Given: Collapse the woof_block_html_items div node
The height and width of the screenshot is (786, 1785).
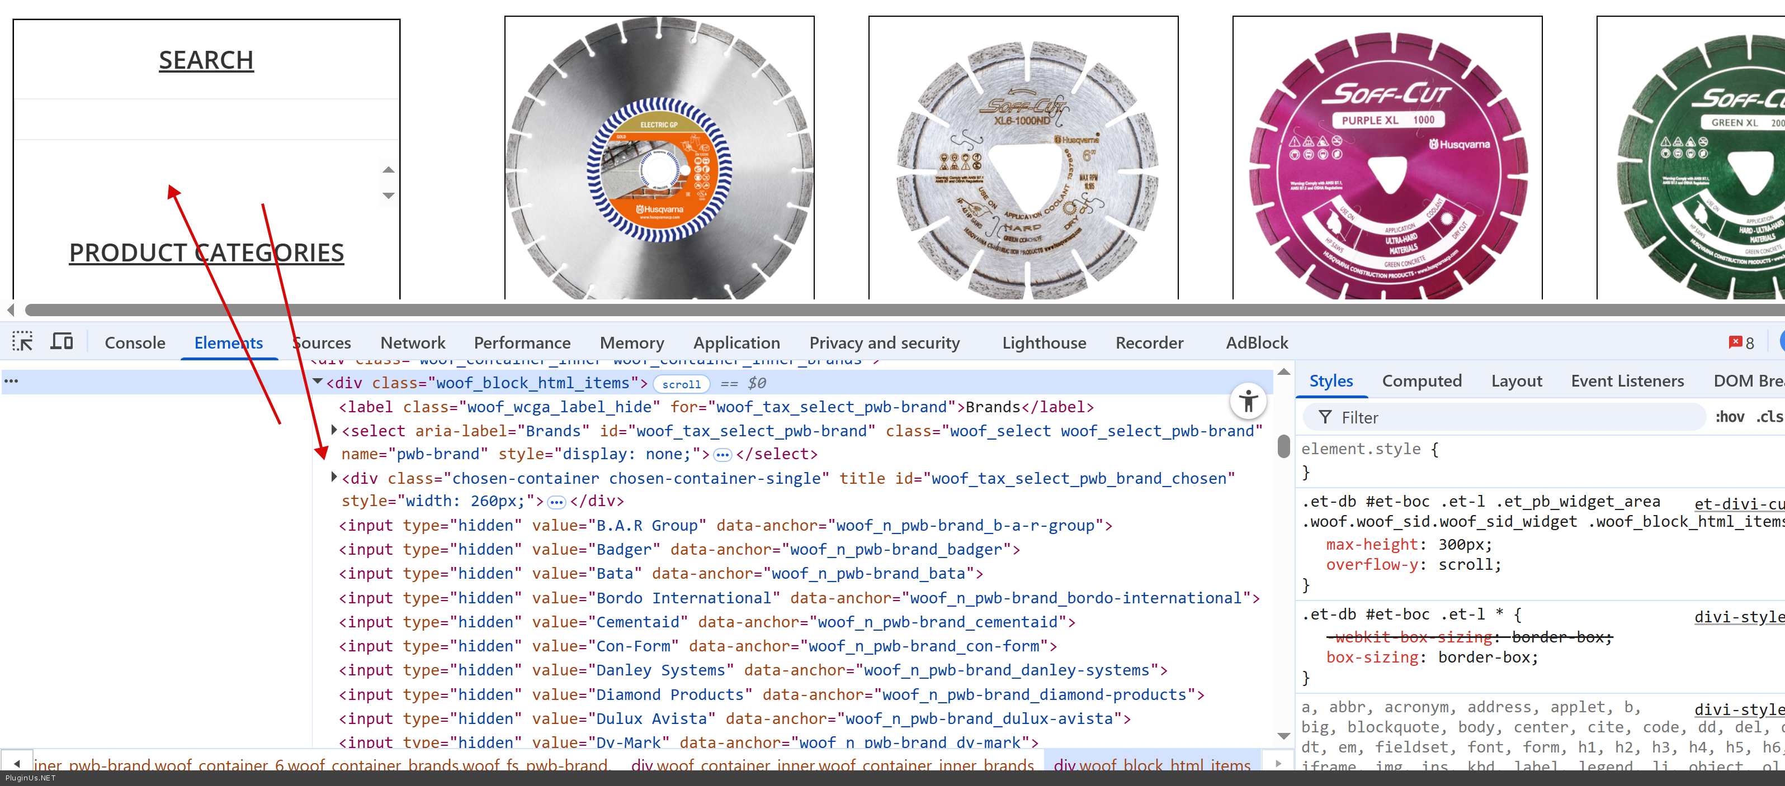Looking at the screenshot, I should [318, 382].
